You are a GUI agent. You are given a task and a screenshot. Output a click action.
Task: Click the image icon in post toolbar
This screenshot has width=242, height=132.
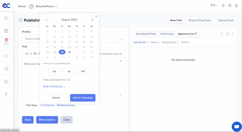(x=35, y=53)
